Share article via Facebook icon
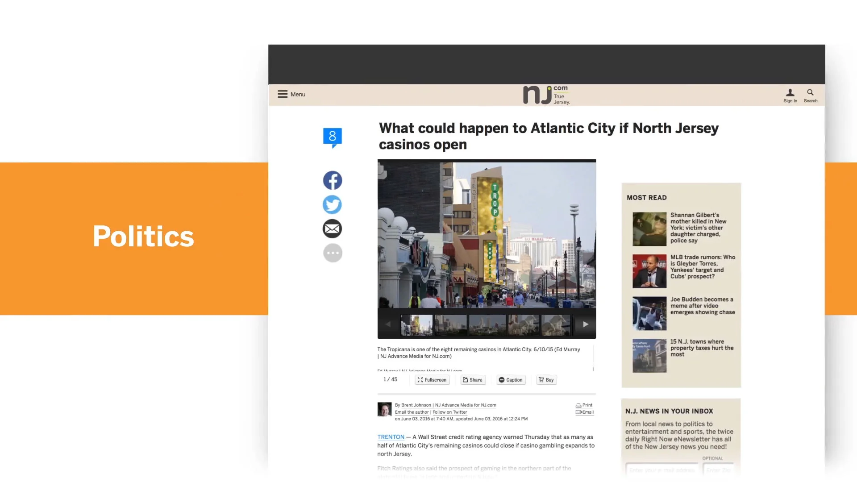857x482 pixels. pyautogui.click(x=333, y=180)
